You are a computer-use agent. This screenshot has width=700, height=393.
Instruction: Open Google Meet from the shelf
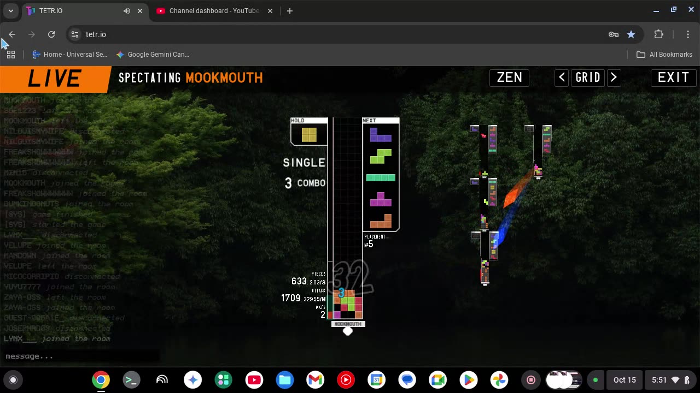pyautogui.click(x=437, y=380)
